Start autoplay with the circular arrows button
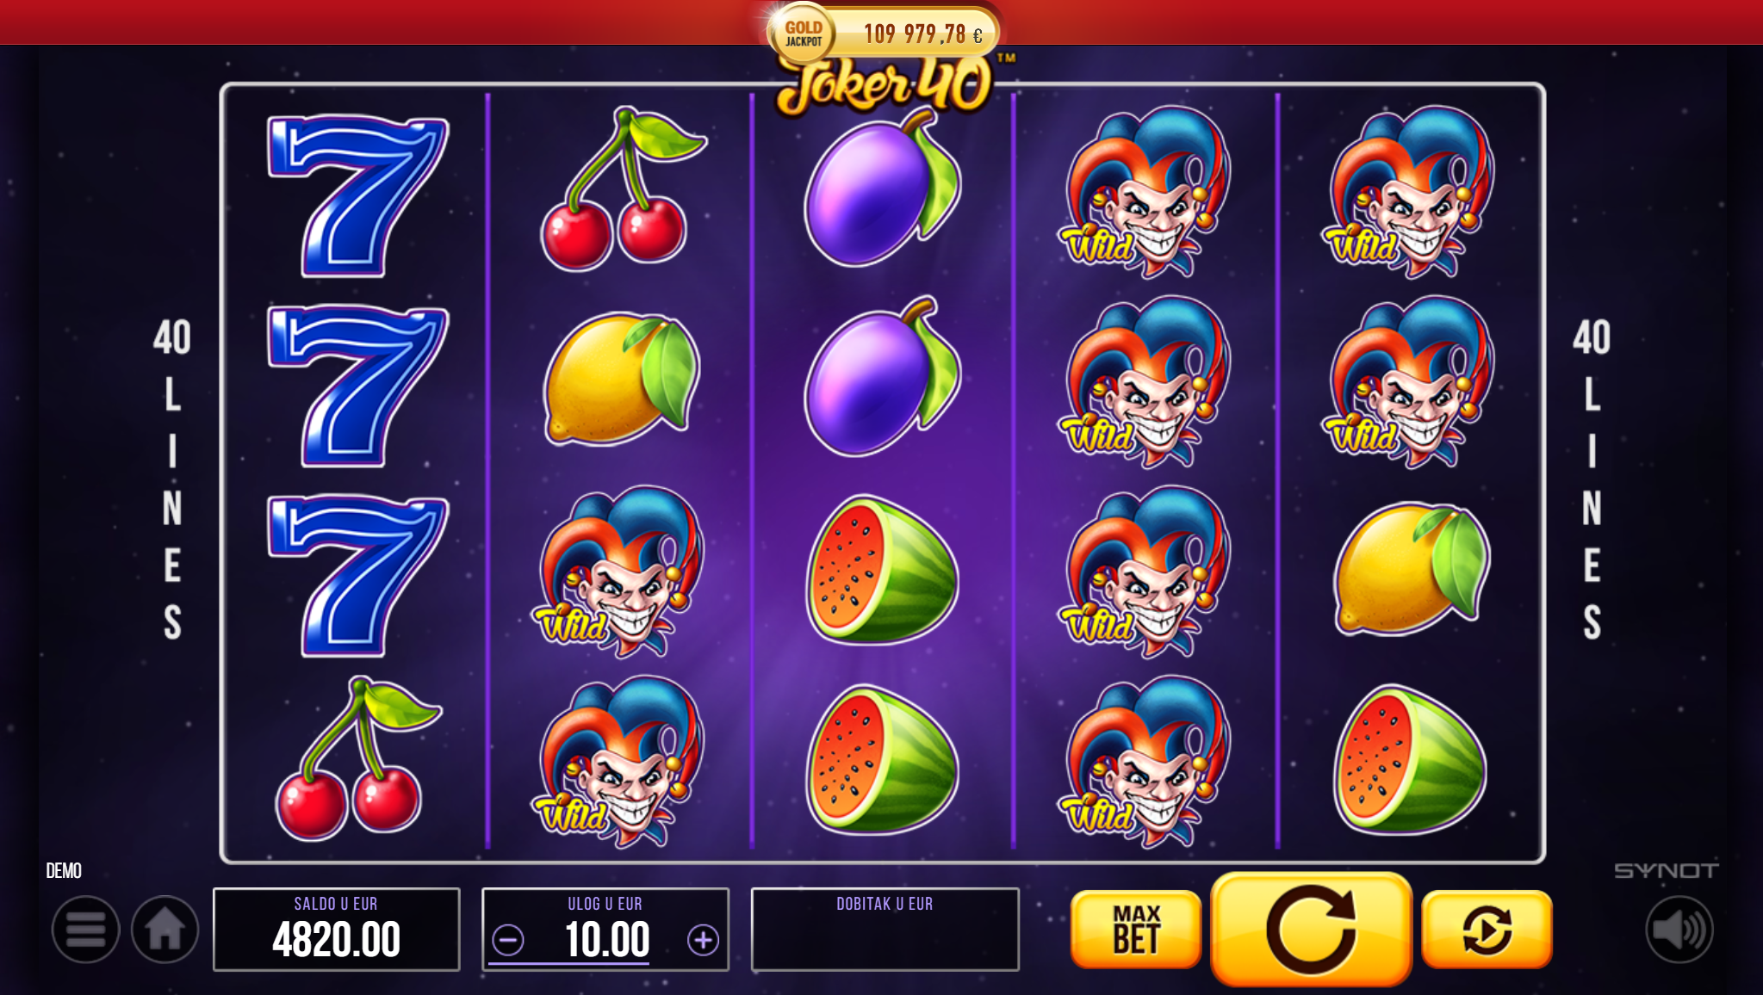This screenshot has height=995, width=1763. pos(1487,930)
